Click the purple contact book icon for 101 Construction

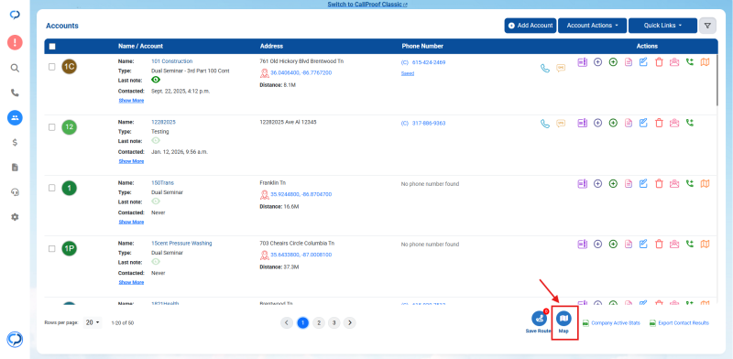tap(583, 61)
